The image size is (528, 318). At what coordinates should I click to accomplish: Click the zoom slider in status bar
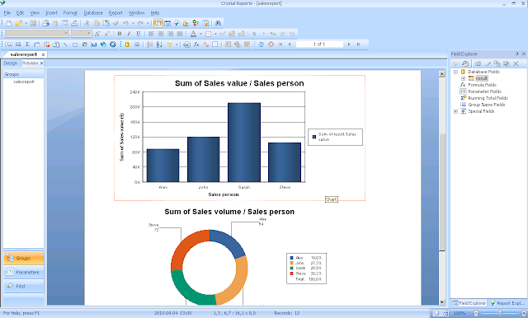(500, 313)
